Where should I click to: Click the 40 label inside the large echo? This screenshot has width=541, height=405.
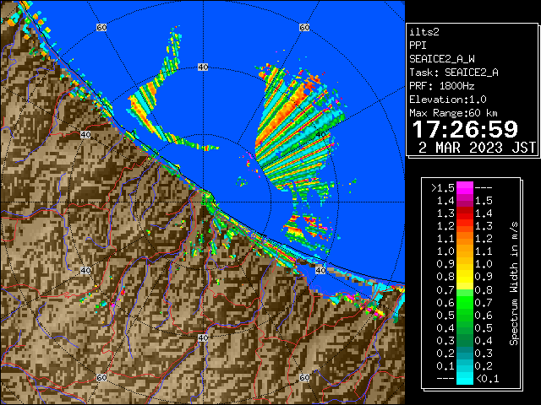[320, 135]
